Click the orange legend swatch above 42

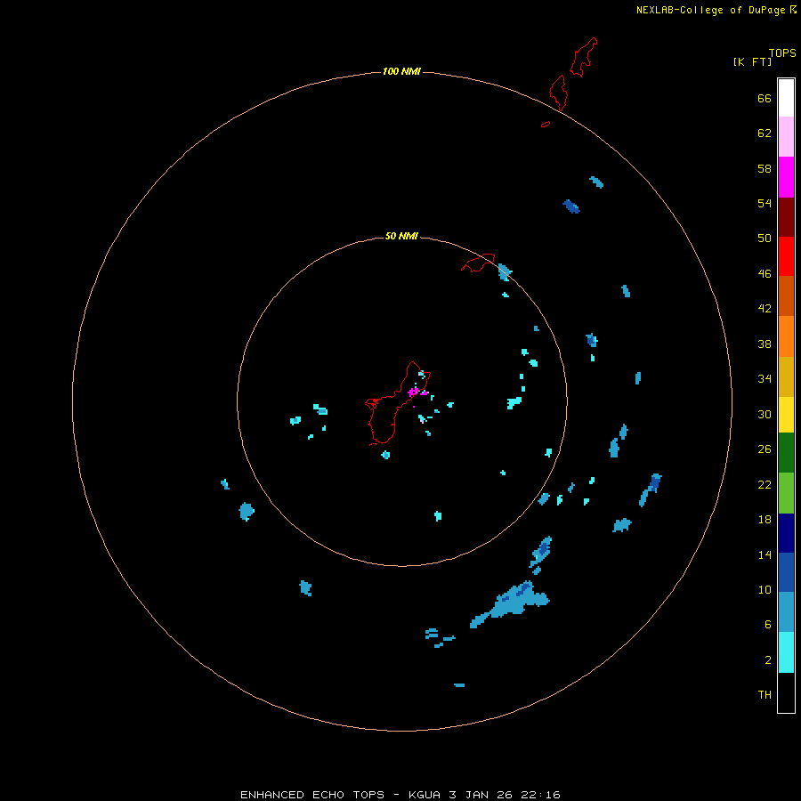pos(786,336)
